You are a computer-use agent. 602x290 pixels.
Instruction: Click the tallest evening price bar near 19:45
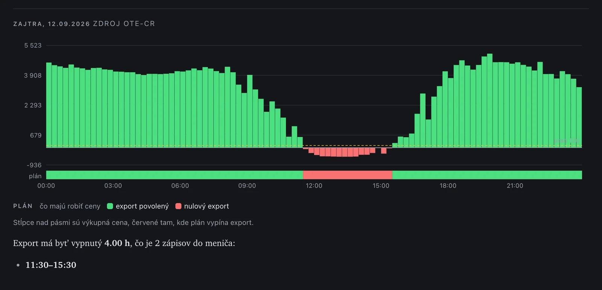coord(490,100)
